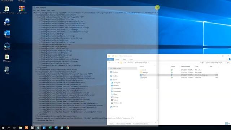Select the .local folder in file list
The height and width of the screenshot is (130, 231).
(144, 70)
